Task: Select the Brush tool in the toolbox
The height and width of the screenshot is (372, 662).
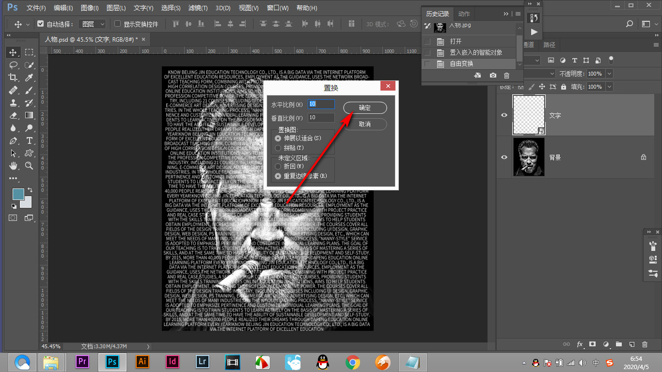Action: pos(29,90)
